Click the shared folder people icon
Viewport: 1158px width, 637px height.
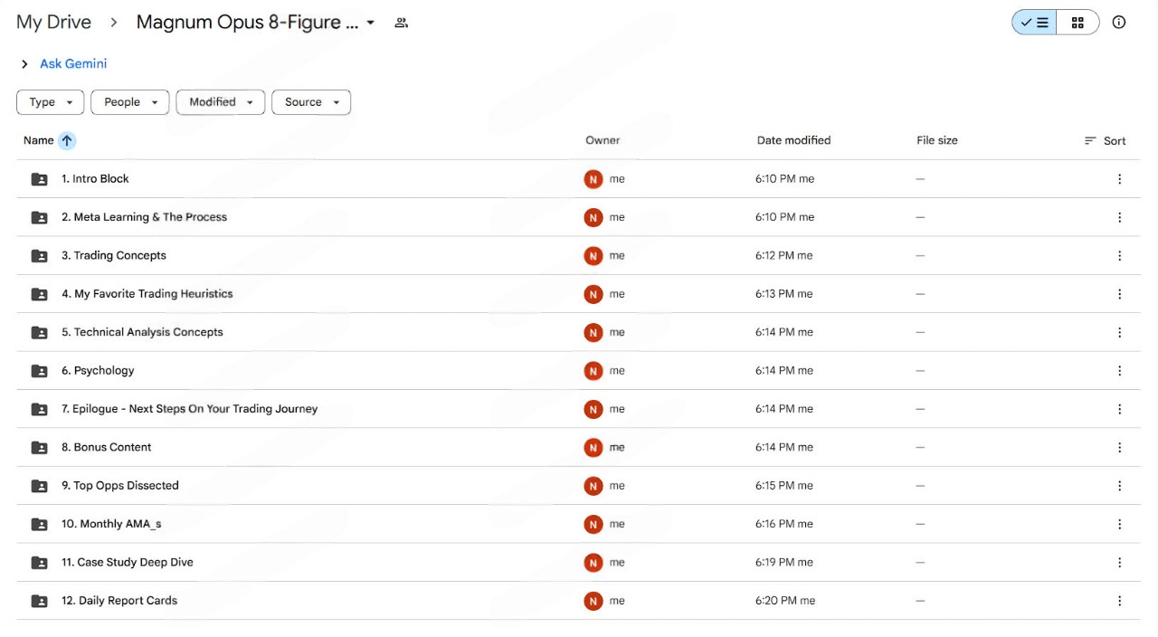coord(402,24)
